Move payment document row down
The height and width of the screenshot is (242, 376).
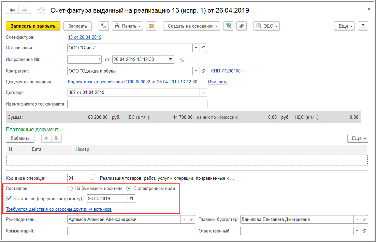coord(56,138)
